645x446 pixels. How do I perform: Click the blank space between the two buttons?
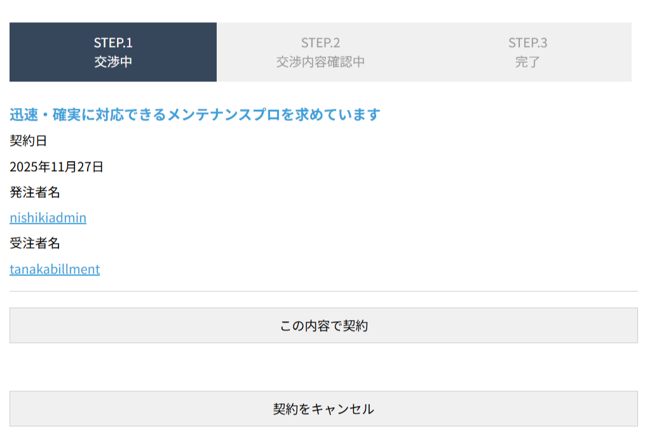tap(323, 367)
